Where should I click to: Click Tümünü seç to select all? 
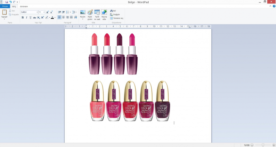point(117,18)
